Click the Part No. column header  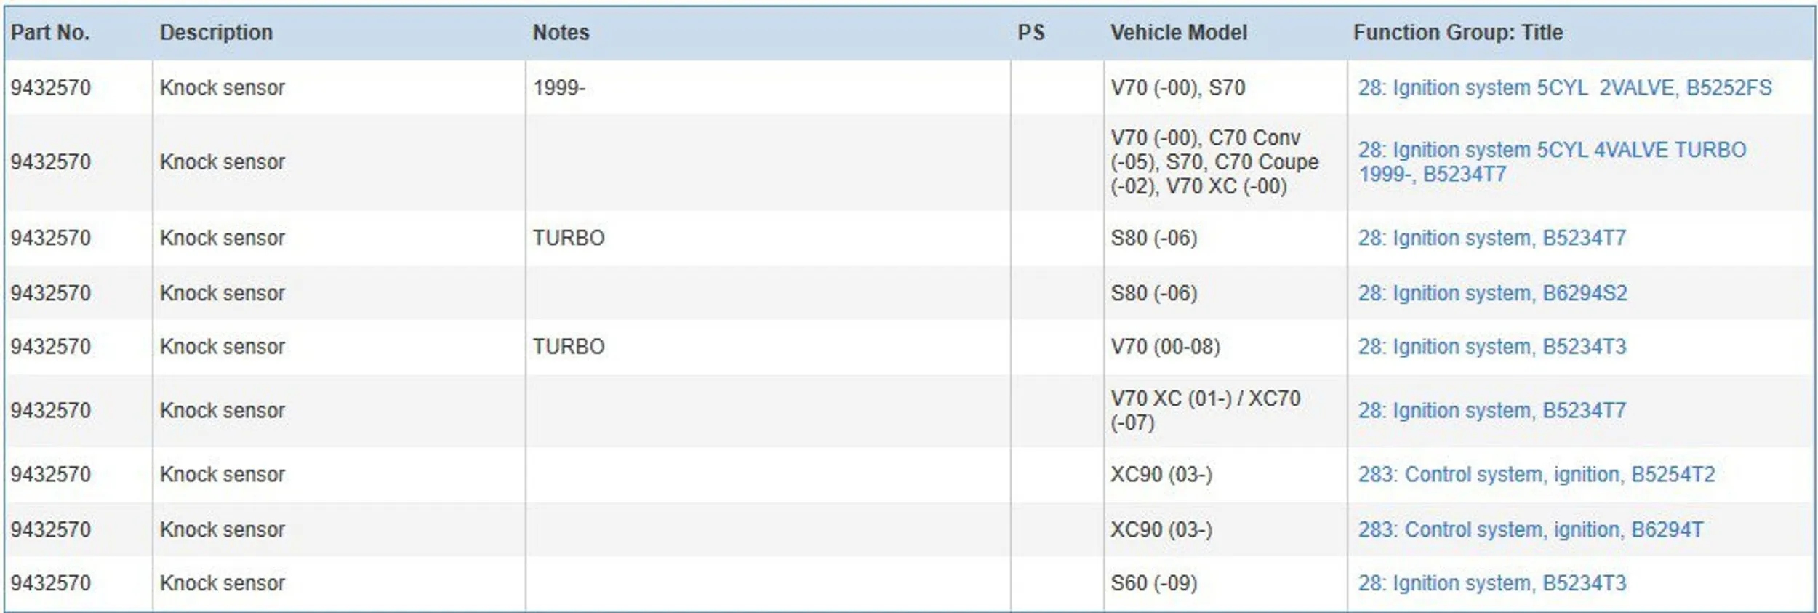point(50,33)
